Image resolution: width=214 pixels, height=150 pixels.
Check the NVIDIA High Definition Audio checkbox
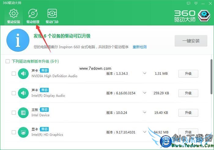click(x=14, y=73)
